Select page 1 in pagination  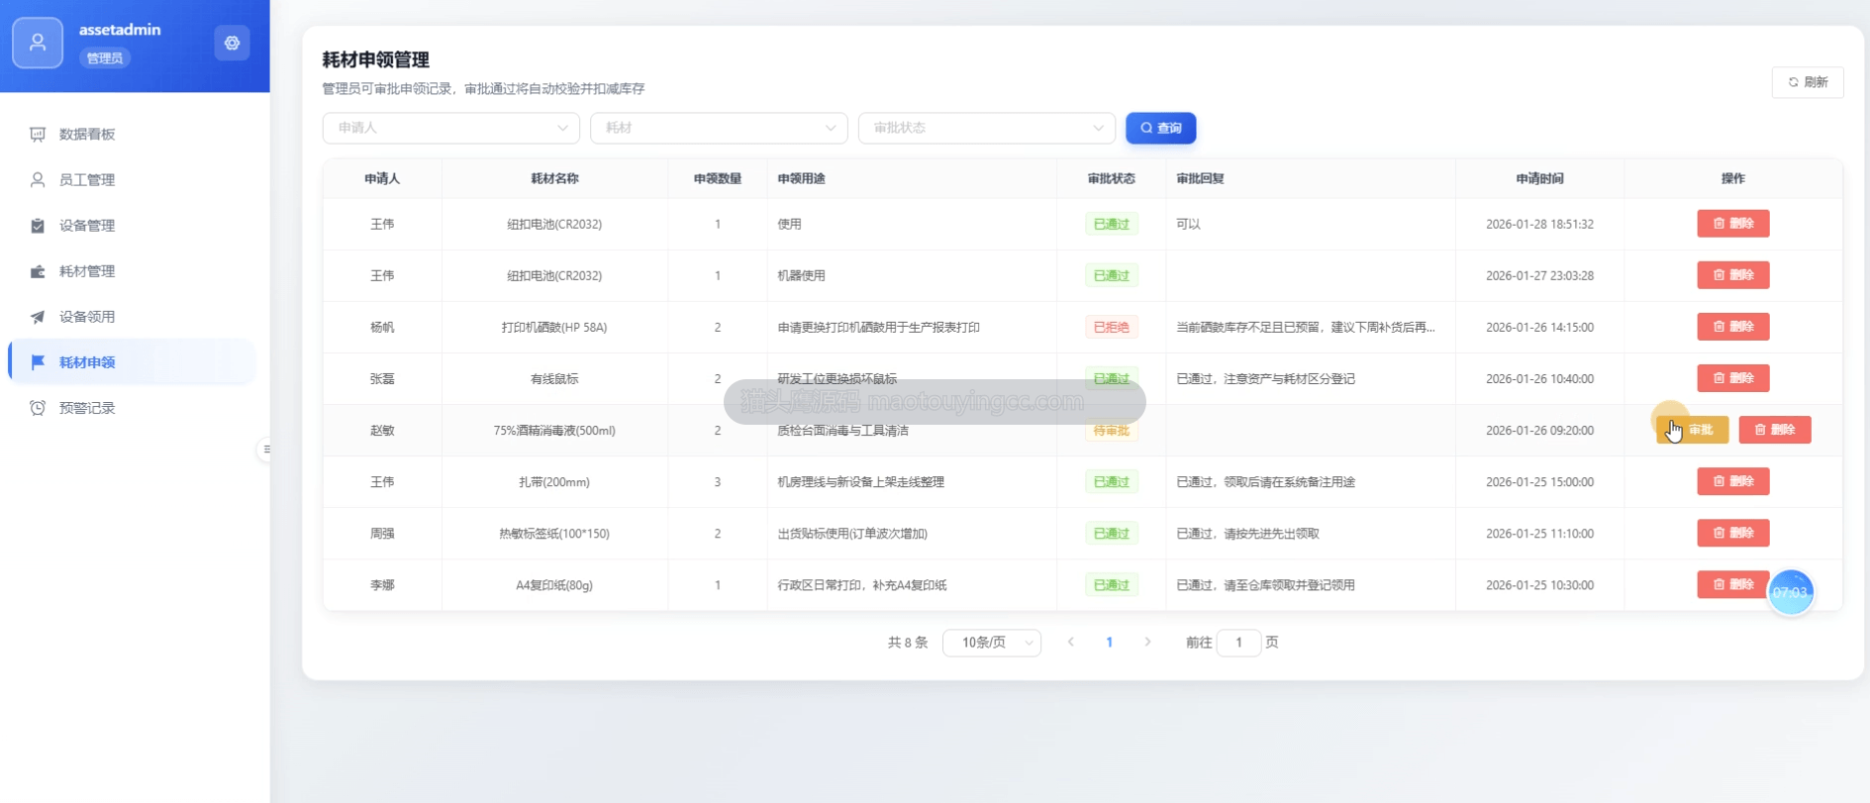coord(1109,643)
